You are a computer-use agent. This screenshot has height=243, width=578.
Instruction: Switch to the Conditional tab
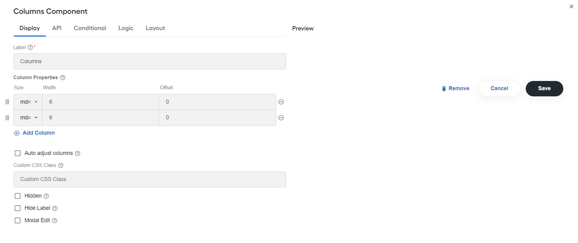point(90,28)
